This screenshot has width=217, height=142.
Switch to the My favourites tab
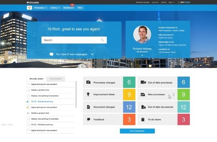(x=56, y=79)
